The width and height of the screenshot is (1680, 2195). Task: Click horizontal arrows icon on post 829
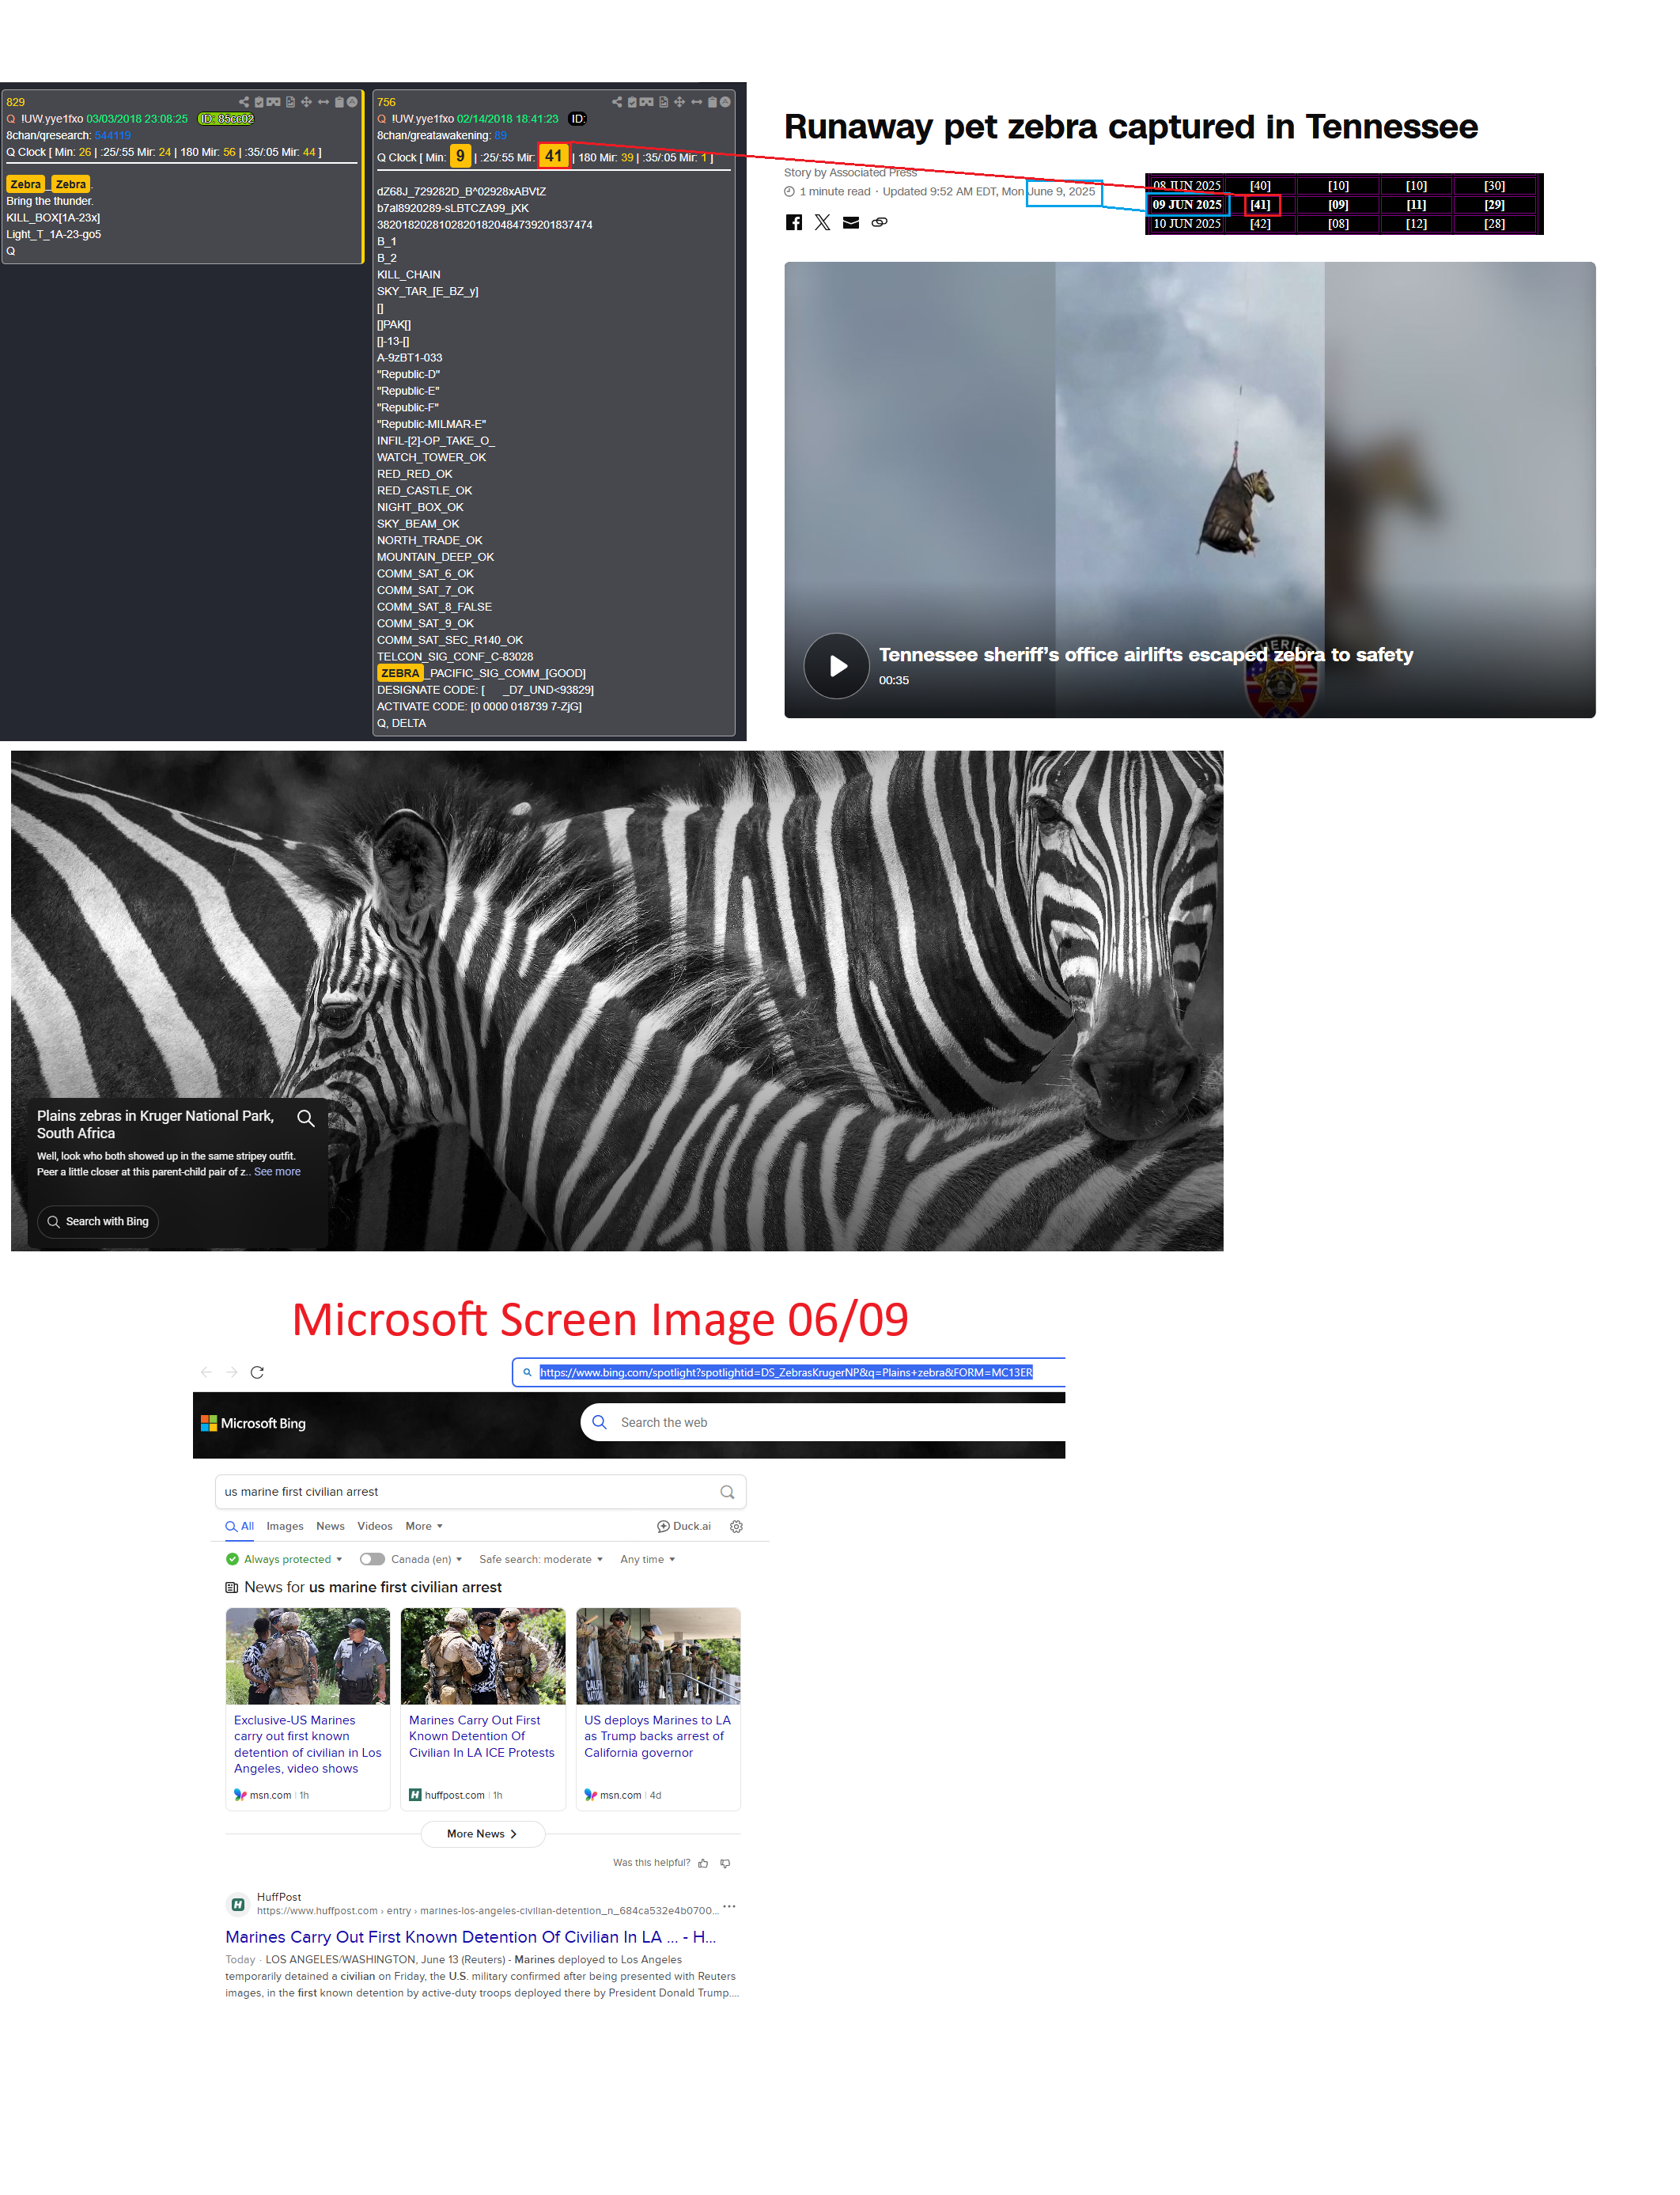[324, 102]
